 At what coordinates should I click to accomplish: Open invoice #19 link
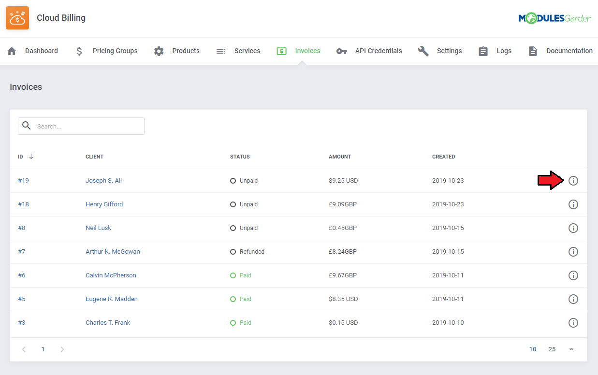tap(23, 181)
